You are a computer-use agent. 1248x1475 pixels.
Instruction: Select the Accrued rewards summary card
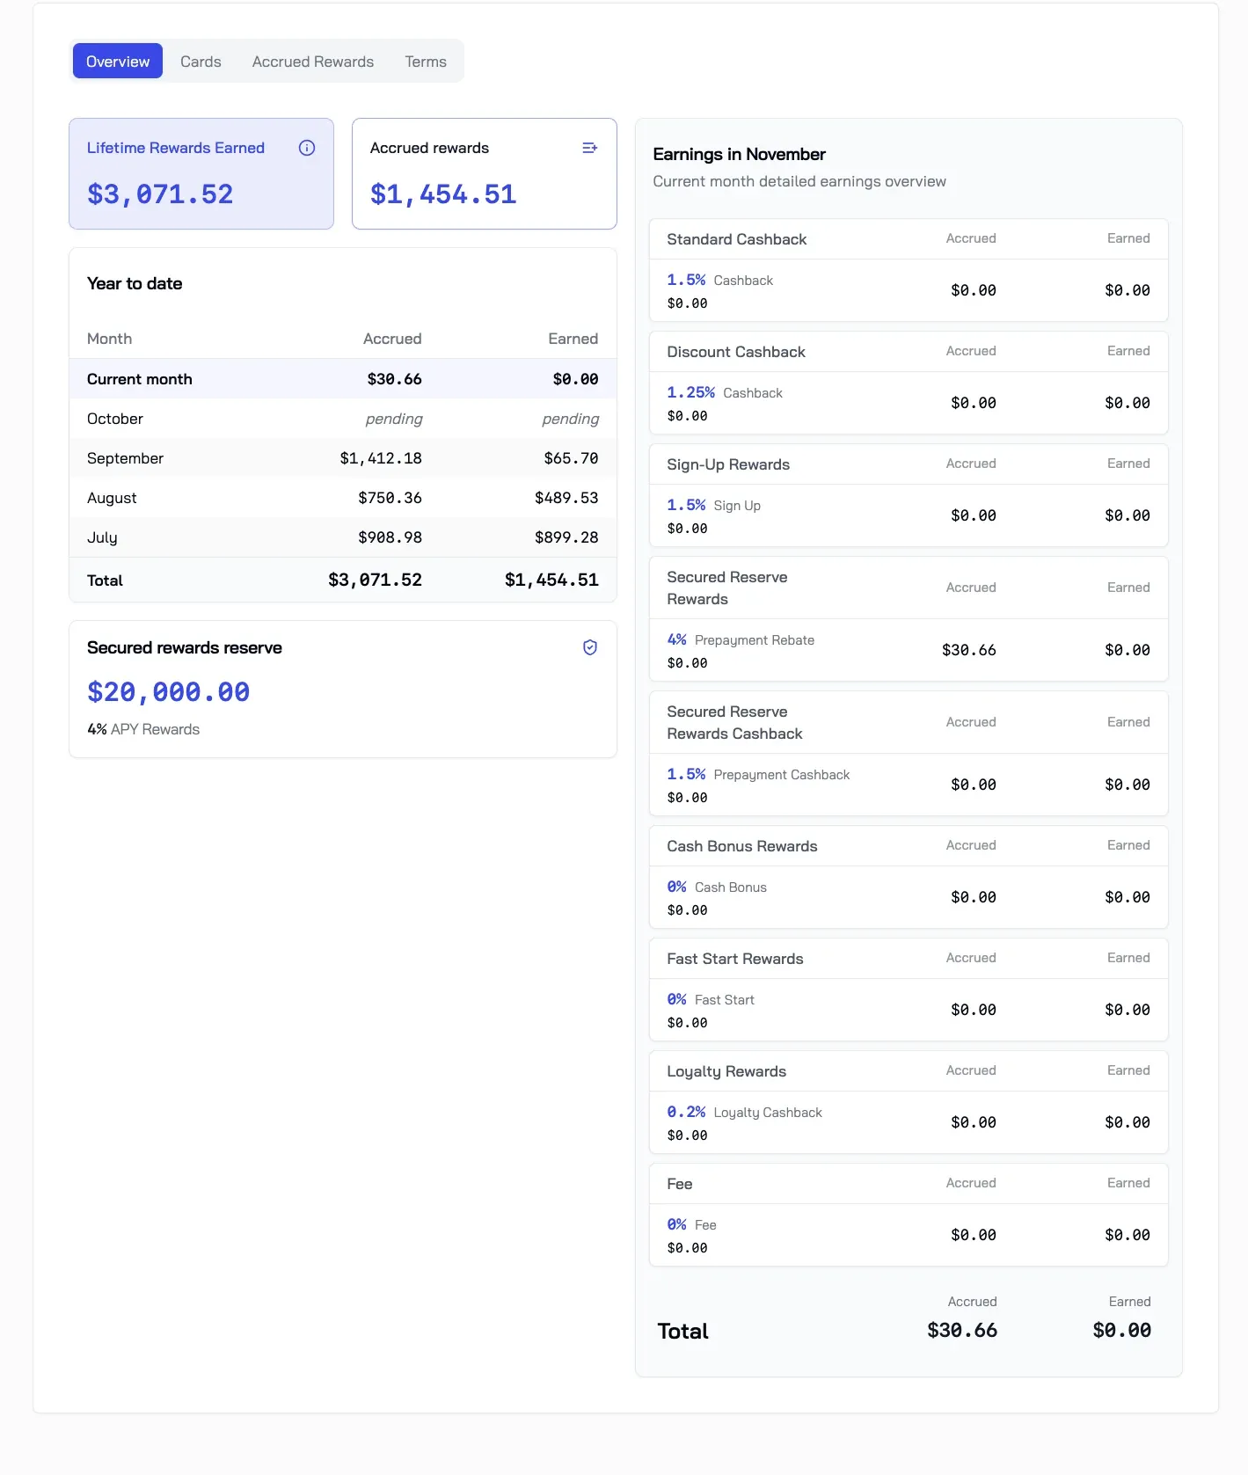pyautogui.click(x=485, y=173)
